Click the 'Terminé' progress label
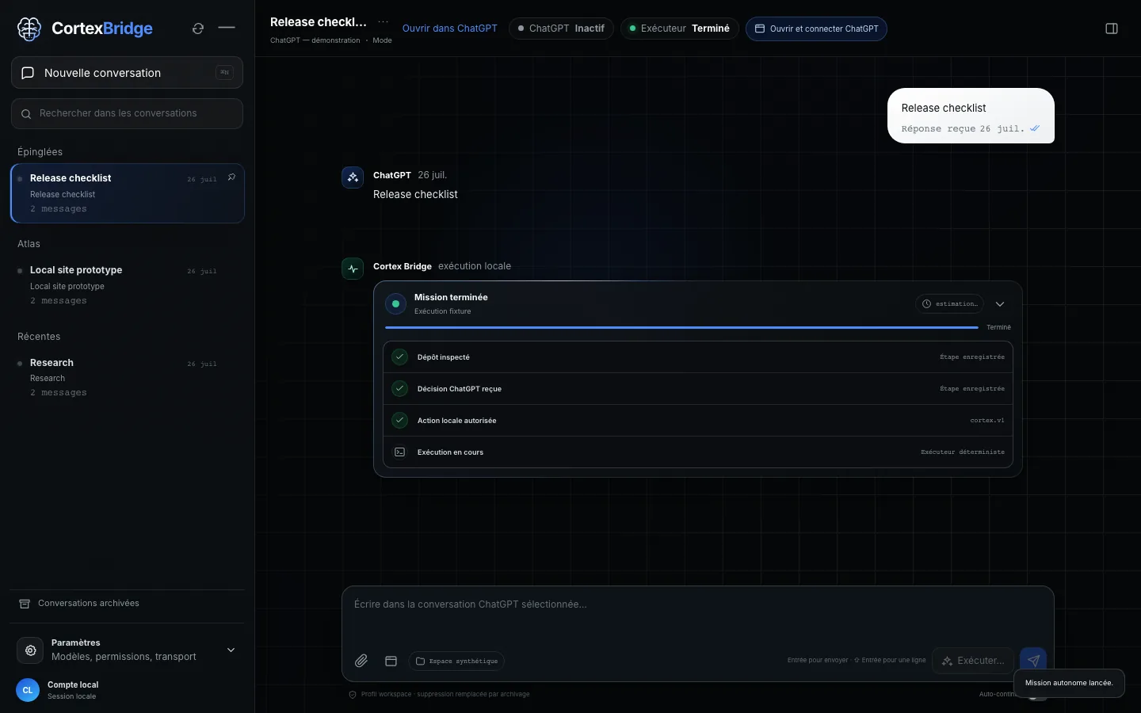 click(x=998, y=327)
